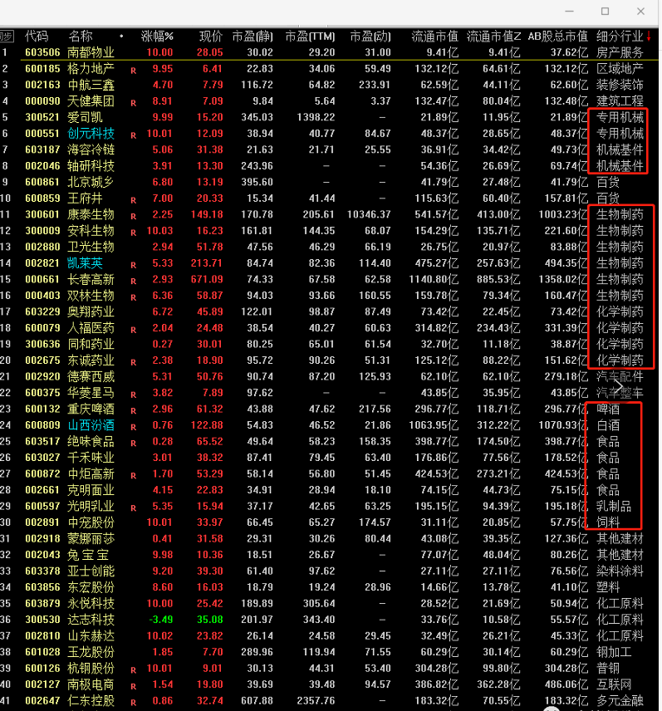The image size is (662, 711).
Task: Click the R marker in the 康泰生物 row
Action: click(x=133, y=216)
